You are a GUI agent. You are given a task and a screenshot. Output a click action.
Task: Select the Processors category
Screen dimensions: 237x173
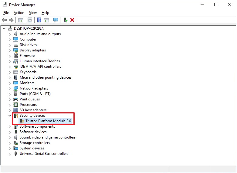pyautogui.click(x=28, y=105)
